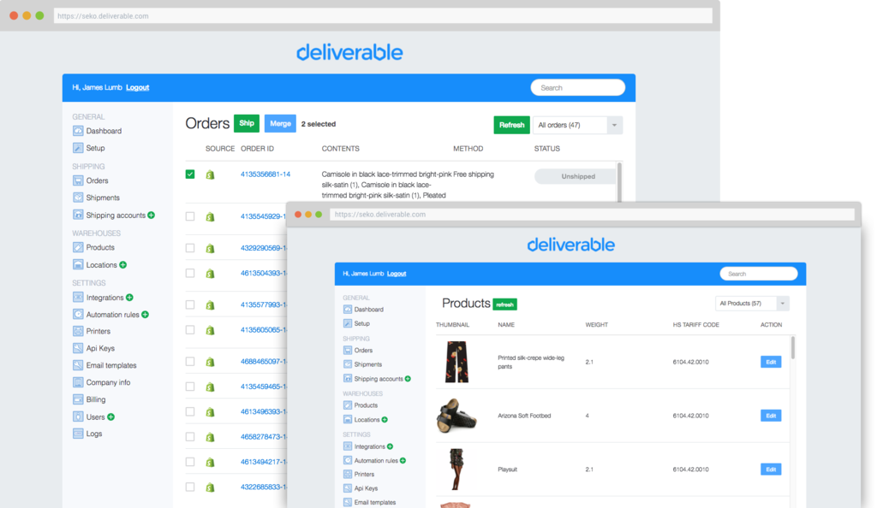The height and width of the screenshot is (508, 877).
Task: Click Setup icon in Orders window sidebar
Action: tap(78, 148)
